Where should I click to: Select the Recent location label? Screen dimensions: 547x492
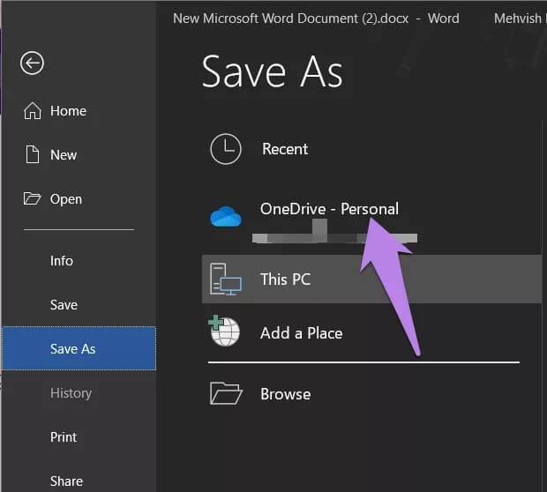285,149
